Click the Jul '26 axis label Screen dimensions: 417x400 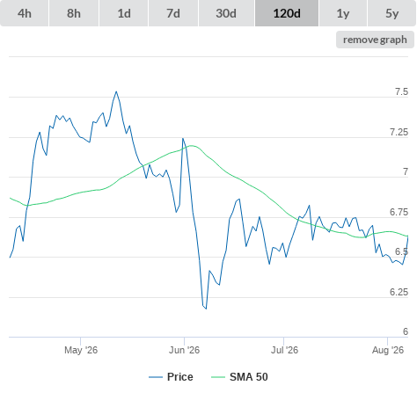coord(284,350)
